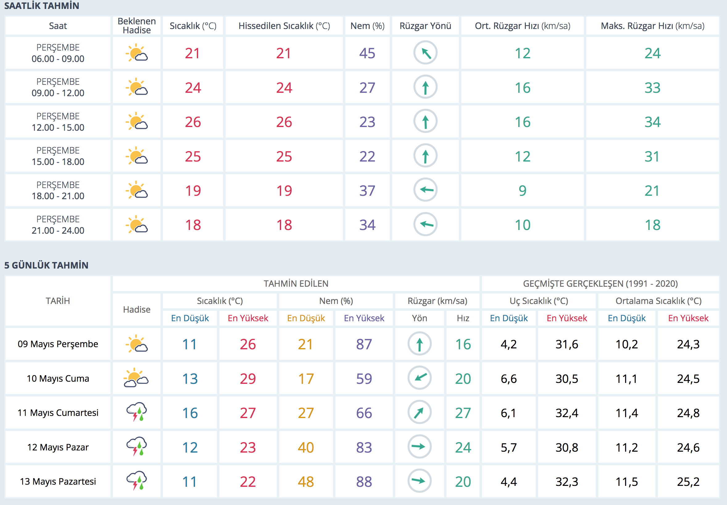The width and height of the screenshot is (727, 505).
Task: Click wind direction arrow for 12.00 - 15.00
Action: (x=425, y=121)
